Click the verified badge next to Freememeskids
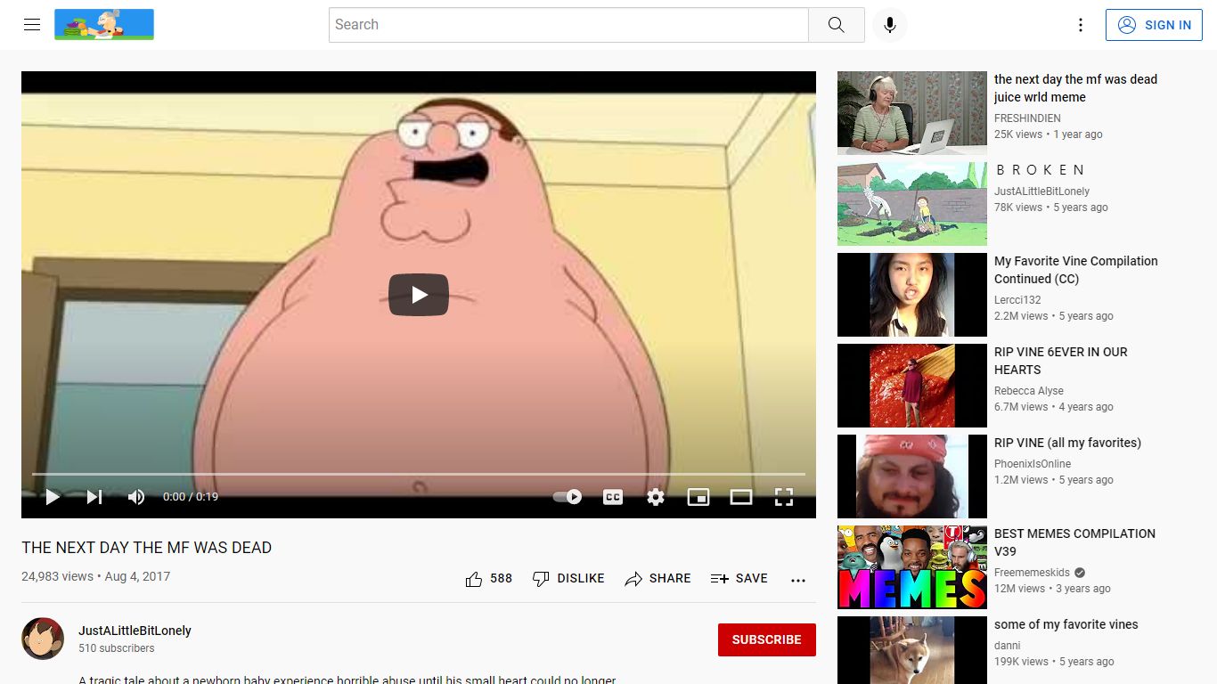1217x684 pixels. click(x=1080, y=573)
